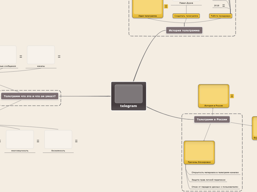This screenshot has width=257, height=192.
Task: Select 'Телеграмм что это и что он умеет?' topic
Action: [30, 96]
